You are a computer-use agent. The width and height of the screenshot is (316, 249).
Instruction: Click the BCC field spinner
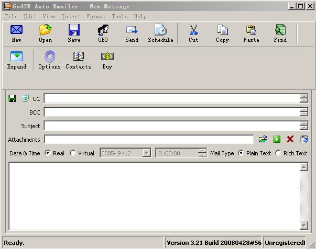tap(304, 112)
